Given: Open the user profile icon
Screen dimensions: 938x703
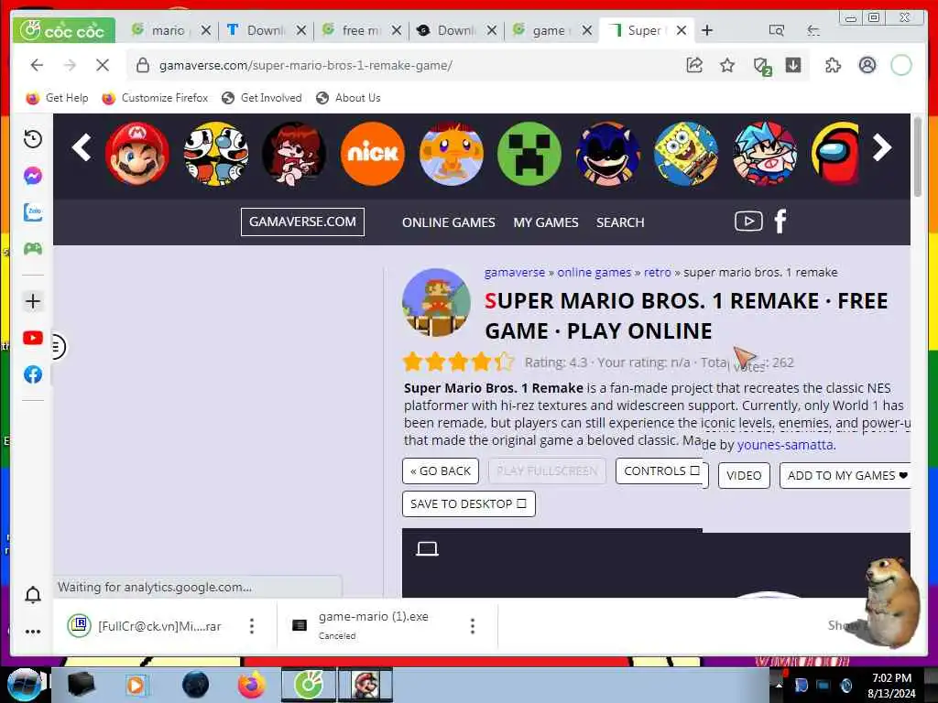Looking at the screenshot, I should point(867,65).
